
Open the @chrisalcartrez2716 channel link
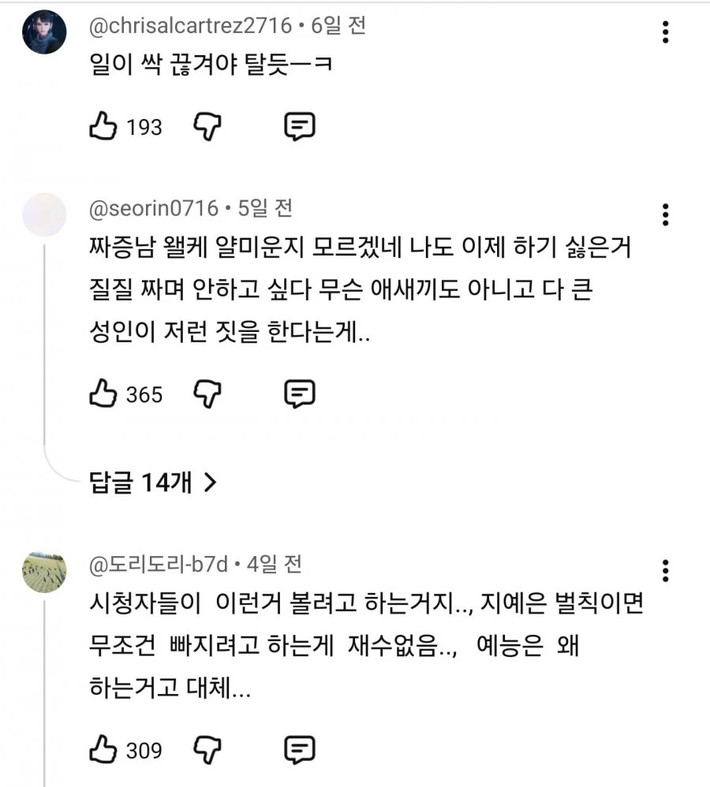190,25
